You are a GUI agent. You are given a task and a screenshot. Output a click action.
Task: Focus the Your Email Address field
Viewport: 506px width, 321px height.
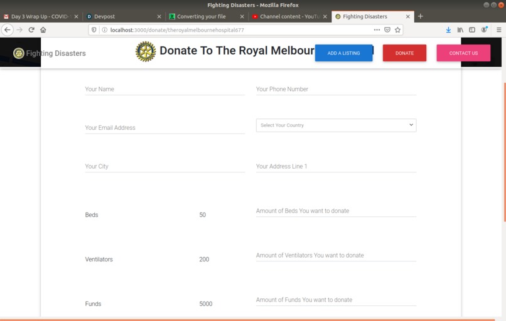tap(165, 128)
